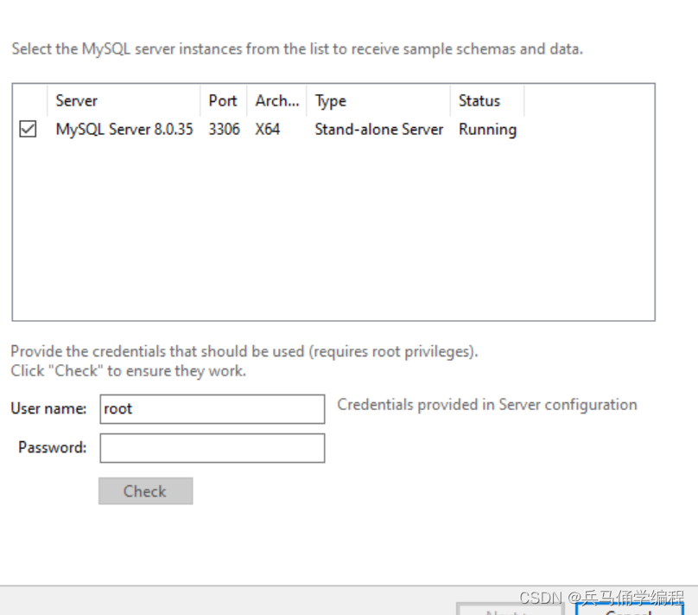Click the X64 architecture cell

(268, 129)
